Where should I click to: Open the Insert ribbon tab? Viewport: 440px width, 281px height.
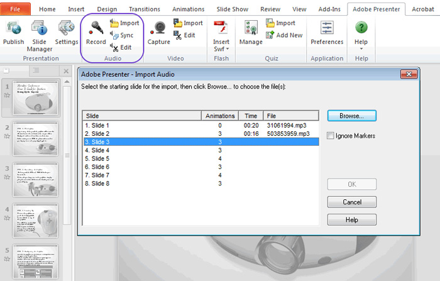[76, 9]
